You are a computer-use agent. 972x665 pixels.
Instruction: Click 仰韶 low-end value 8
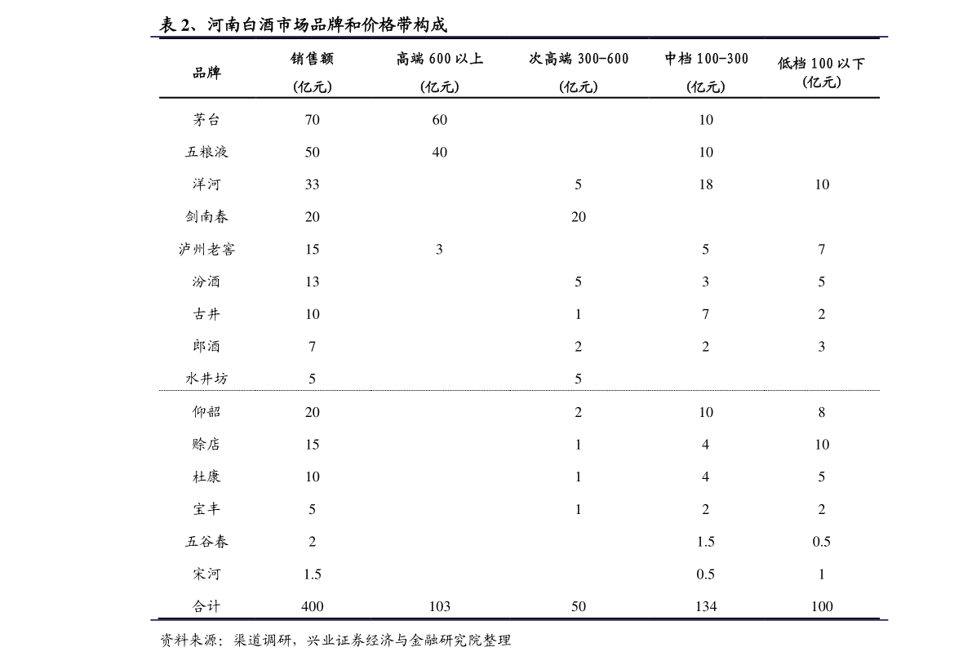click(x=821, y=411)
